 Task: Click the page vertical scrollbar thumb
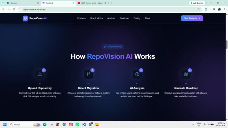click(x=227, y=45)
